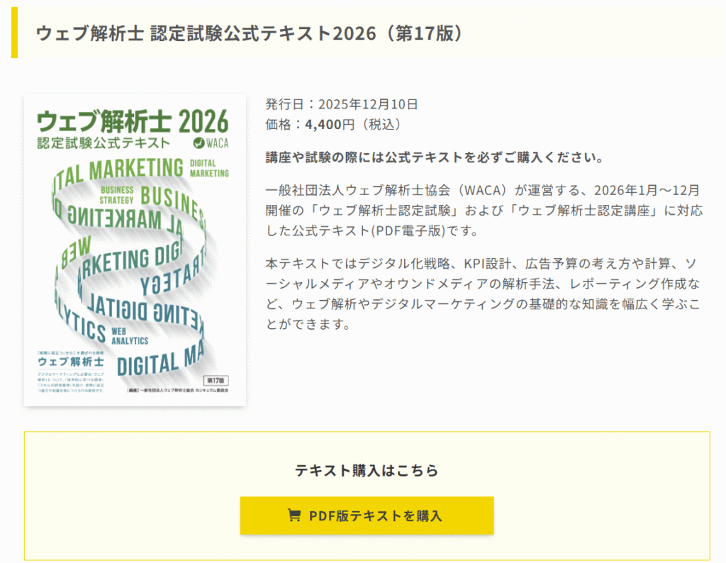Click the 発行日 2025年12月10日 text
This screenshot has width=726, height=563.
coord(342,104)
